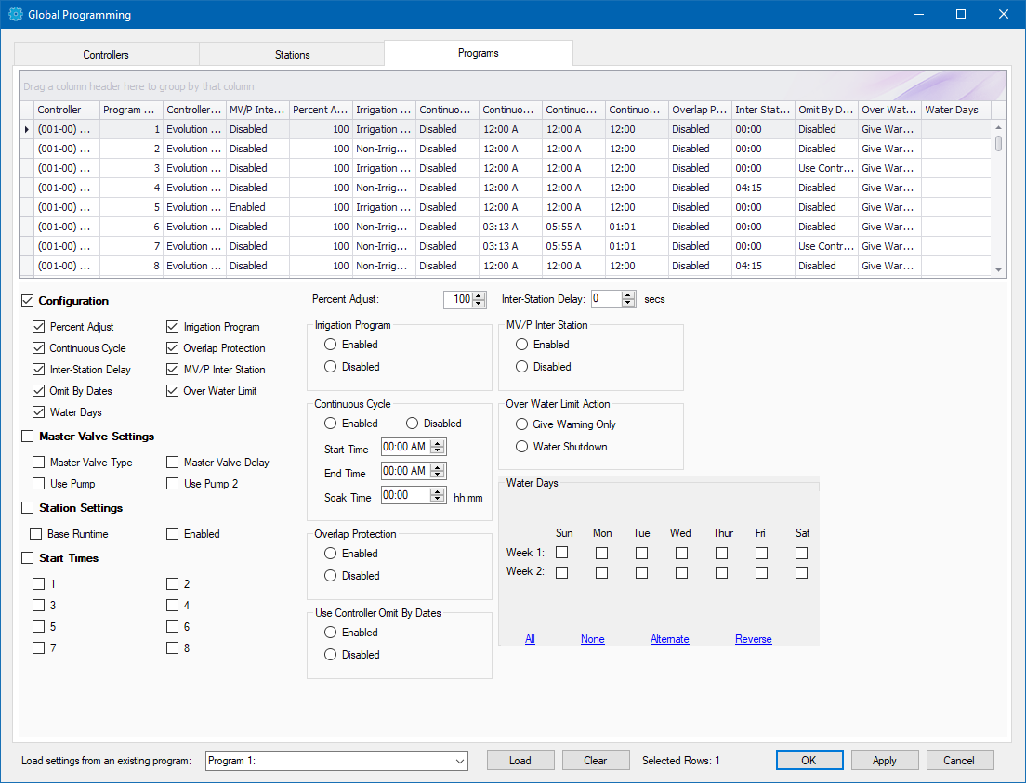This screenshot has height=783, width=1026.
Task: Toggle the Omit By Dates checkbox
Action: point(39,390)
